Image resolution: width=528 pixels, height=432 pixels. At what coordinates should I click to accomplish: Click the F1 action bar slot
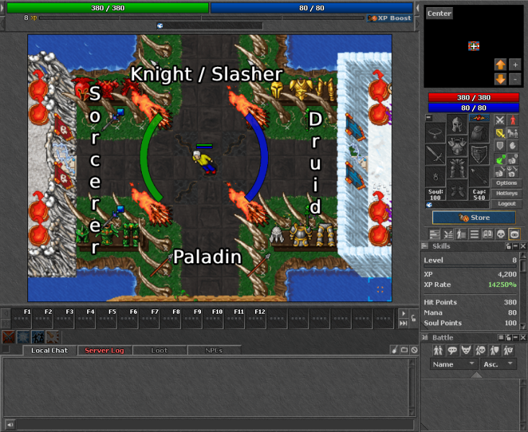point(21,318)
